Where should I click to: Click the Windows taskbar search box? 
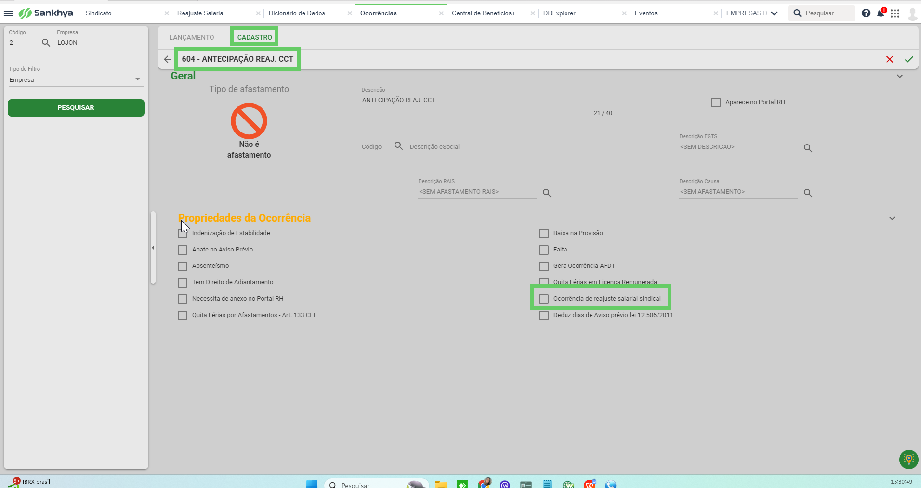[x=376, y=484]
